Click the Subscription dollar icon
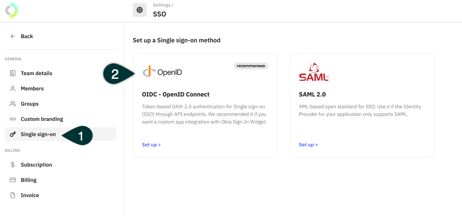 click(x=13, y=165)
